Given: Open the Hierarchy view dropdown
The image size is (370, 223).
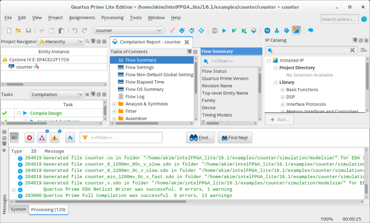Looking at the screenshot, I should point(80,42).
